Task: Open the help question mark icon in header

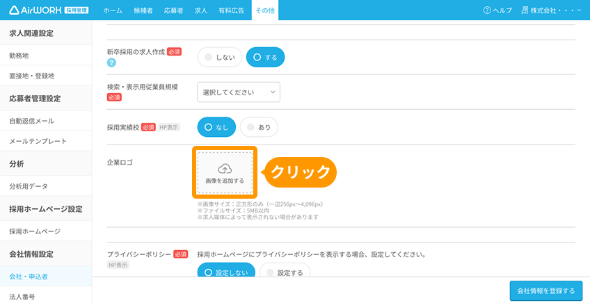Action: 487,10
